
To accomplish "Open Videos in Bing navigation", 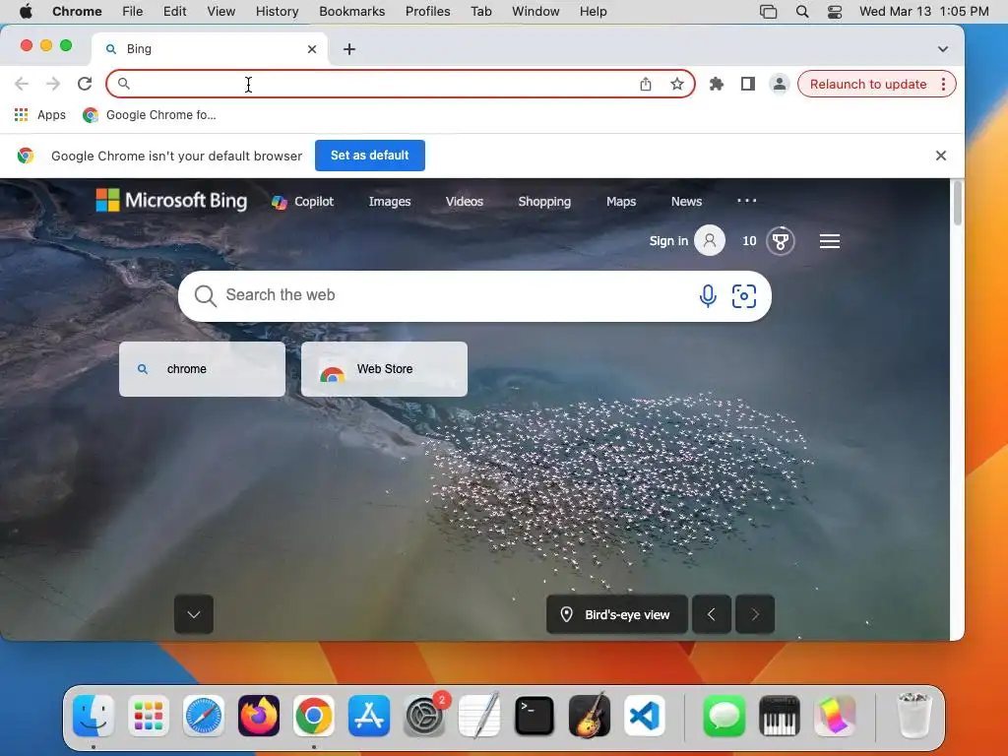I will pos(465,201).
